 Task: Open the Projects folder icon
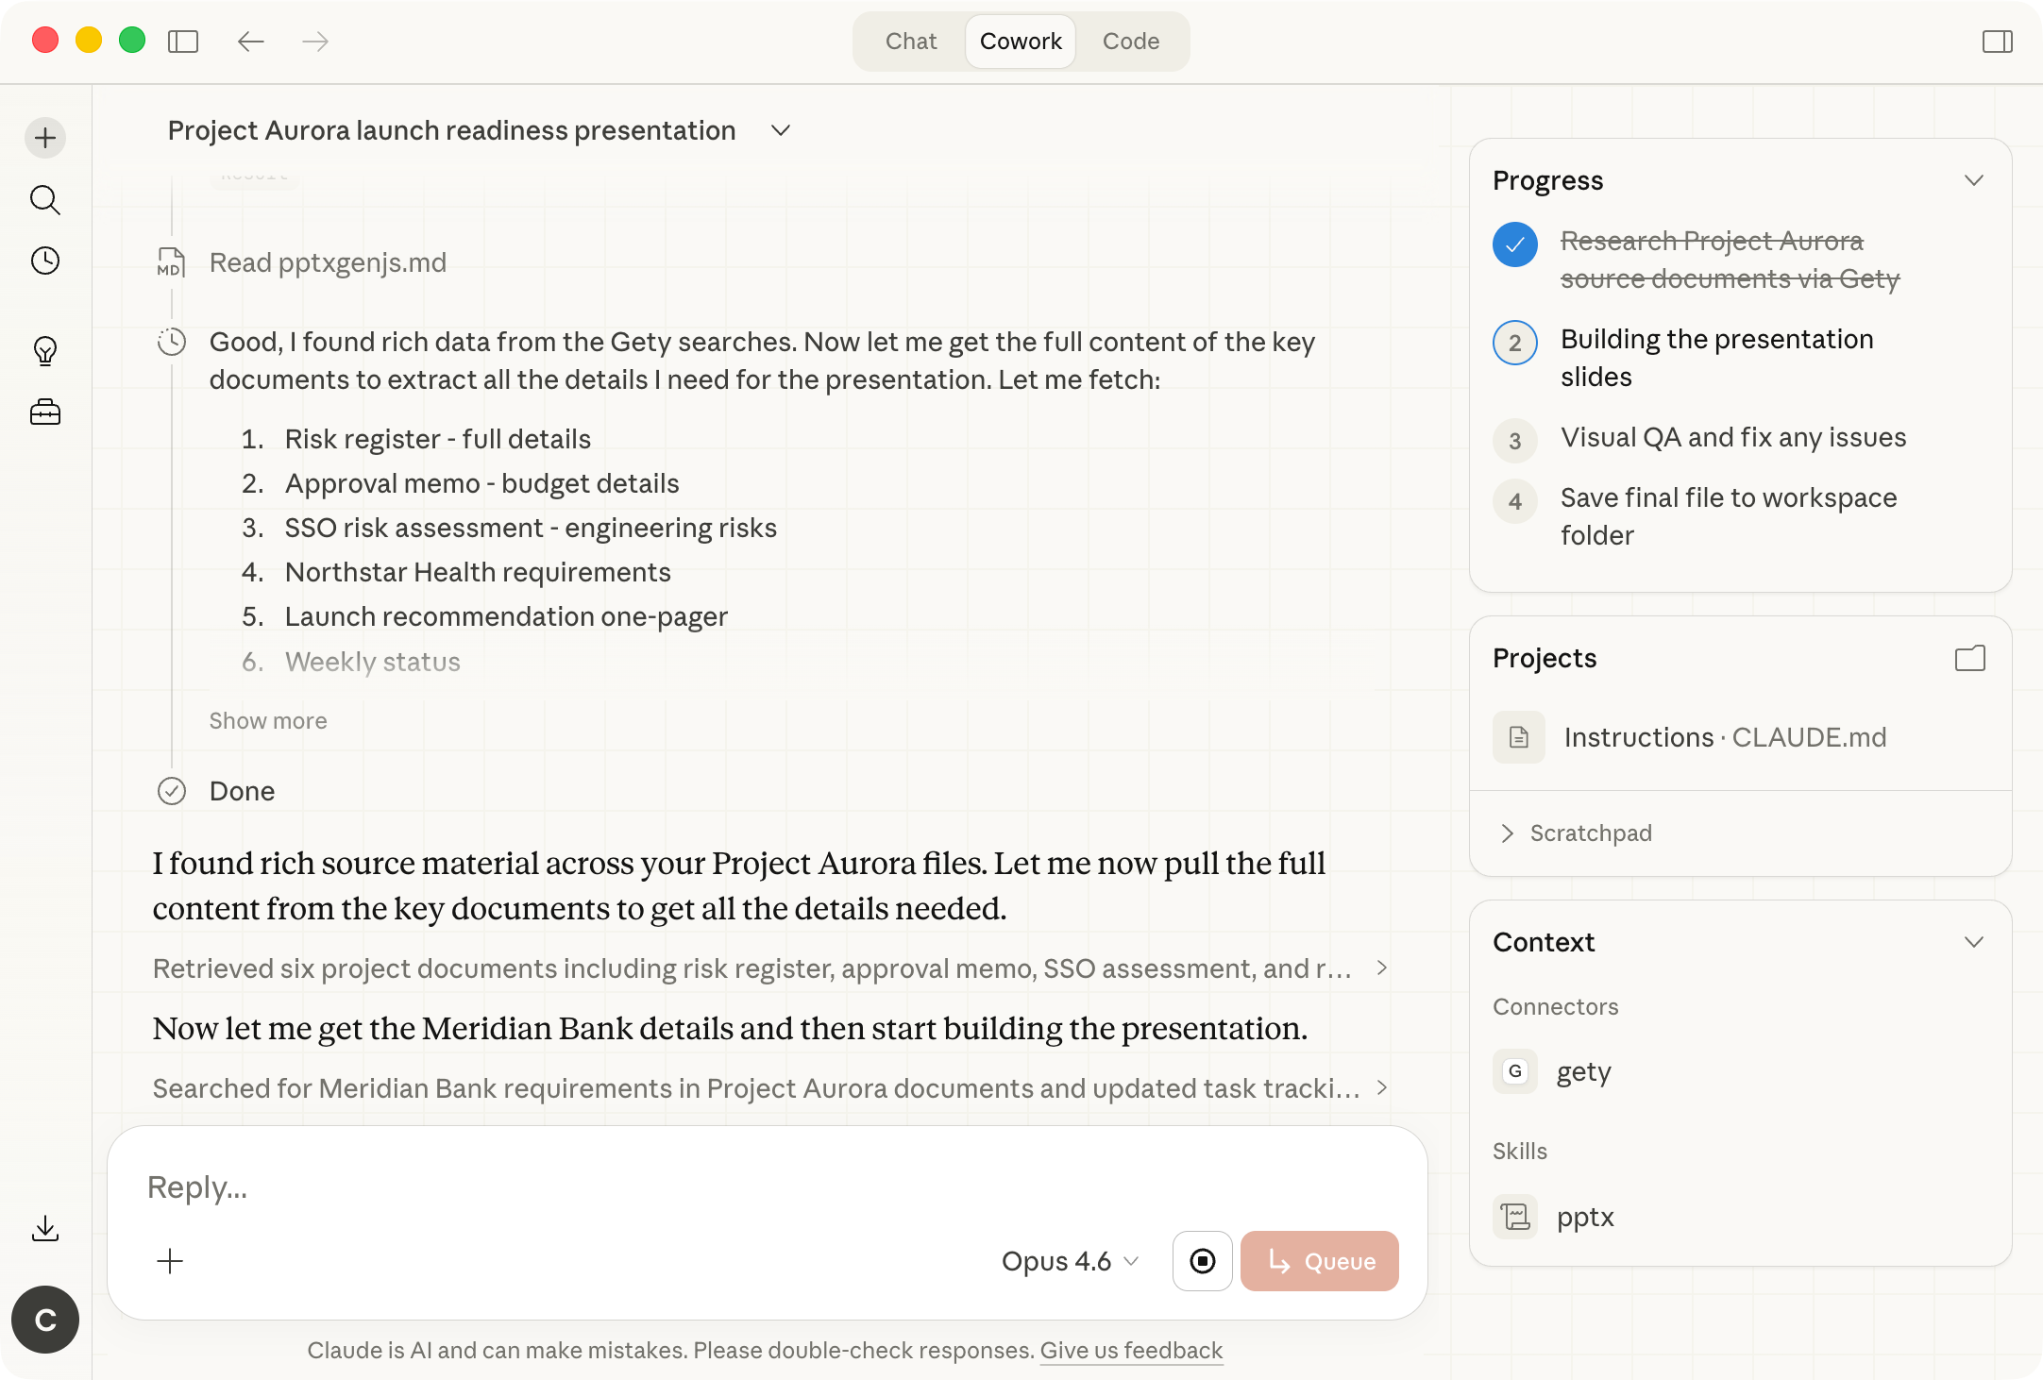click(x=1970, y=658)
